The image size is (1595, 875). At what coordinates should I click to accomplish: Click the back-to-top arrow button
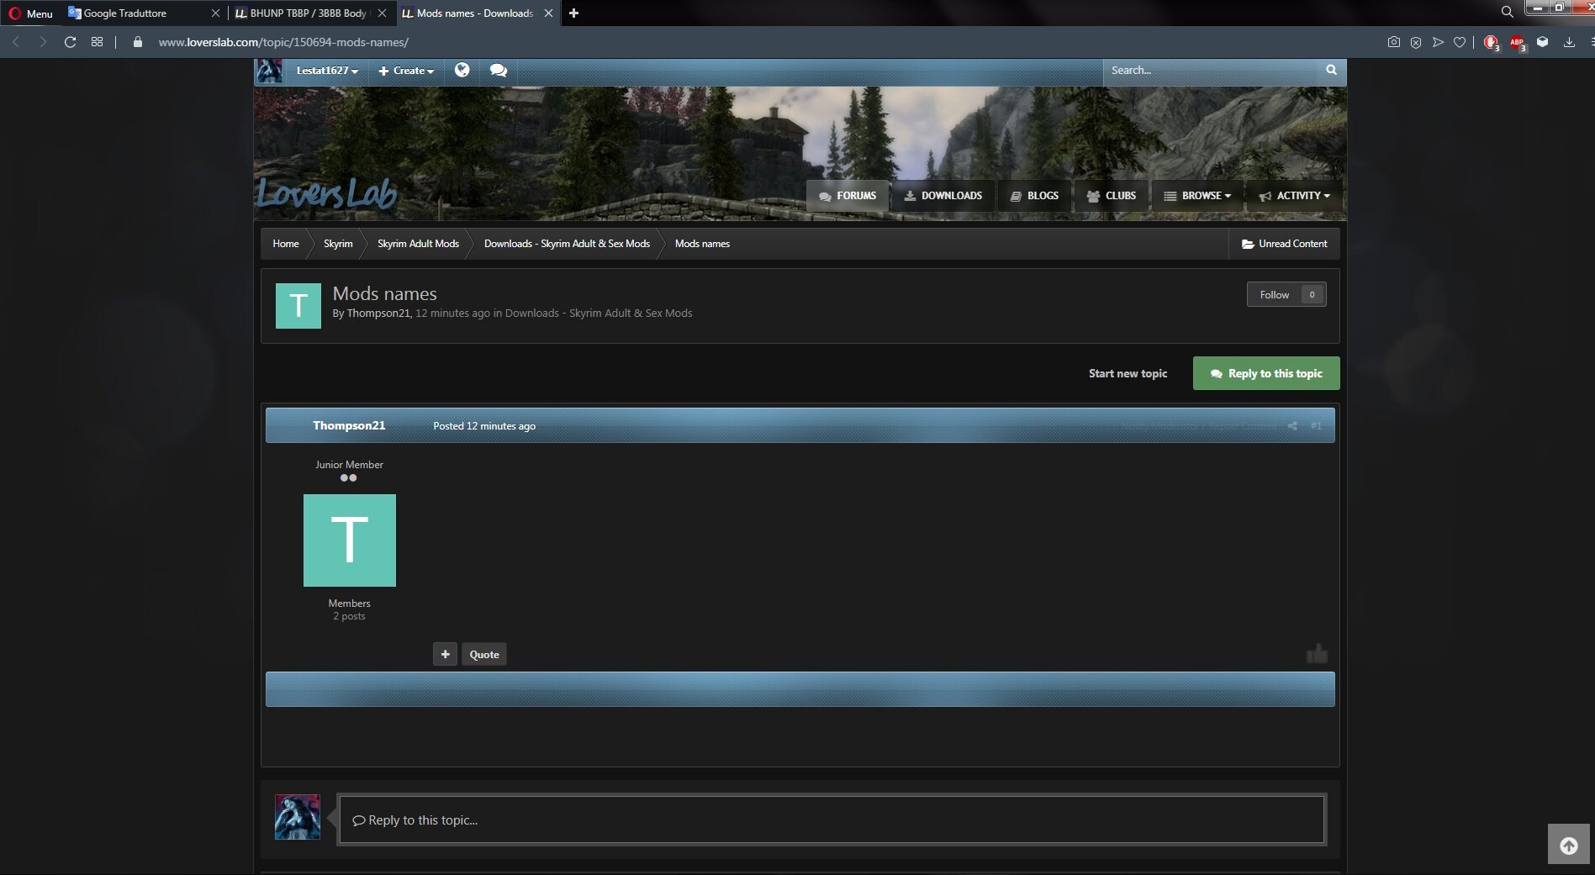[1569, 845]
